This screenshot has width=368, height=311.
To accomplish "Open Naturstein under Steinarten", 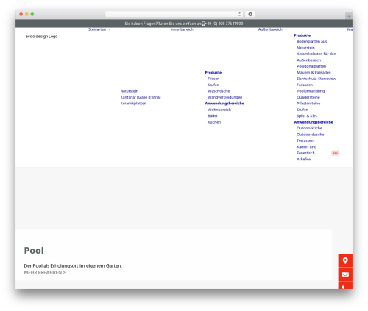I will coord(130,91).
